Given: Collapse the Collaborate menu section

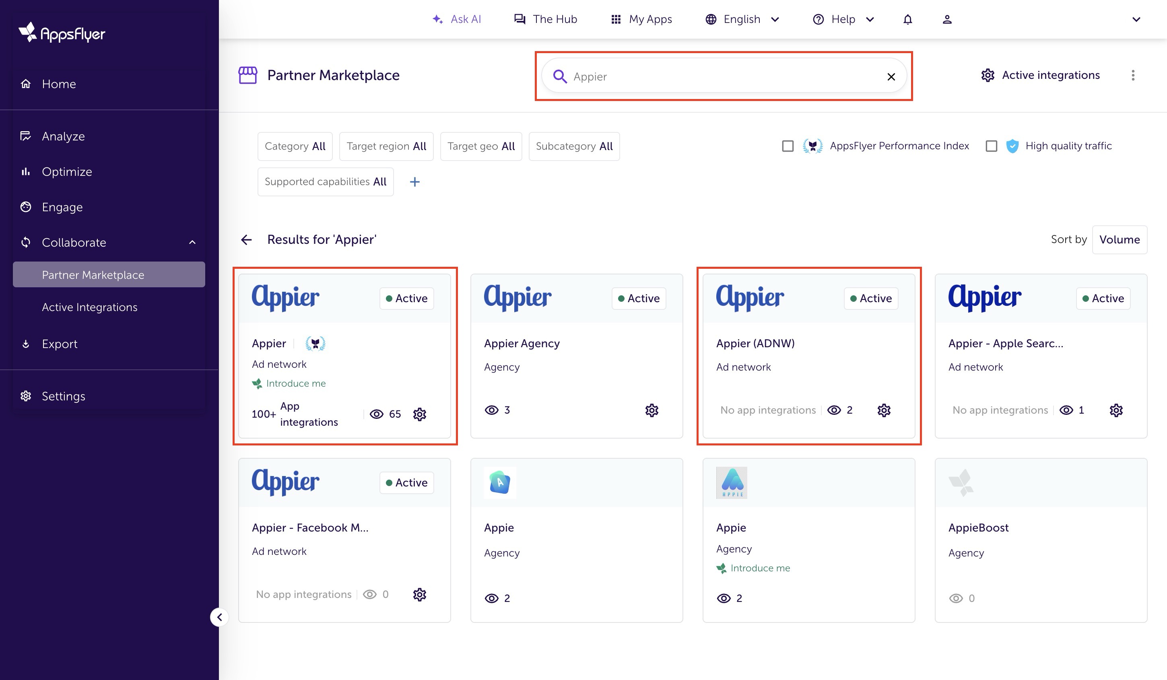Looking at the screenshot, I should 192,243.
